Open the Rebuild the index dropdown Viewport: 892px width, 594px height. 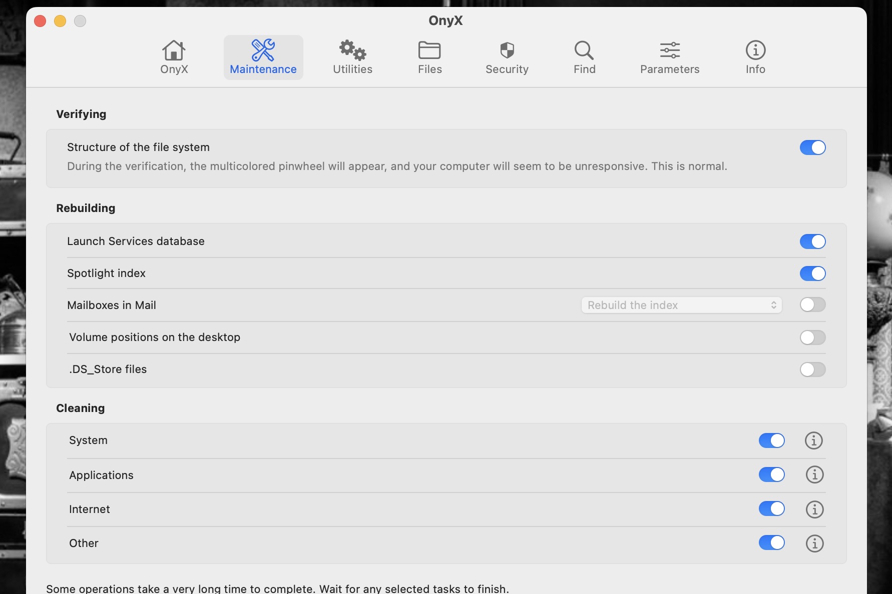(681, 305)
